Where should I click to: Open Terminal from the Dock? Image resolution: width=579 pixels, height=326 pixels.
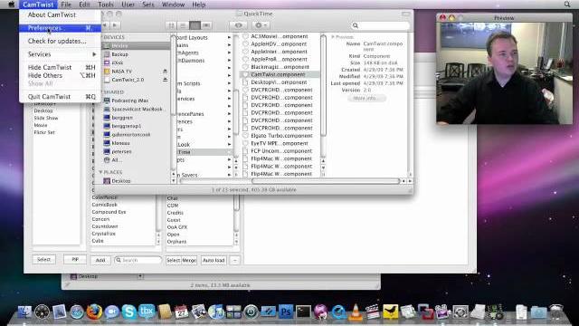pos(304,312)
